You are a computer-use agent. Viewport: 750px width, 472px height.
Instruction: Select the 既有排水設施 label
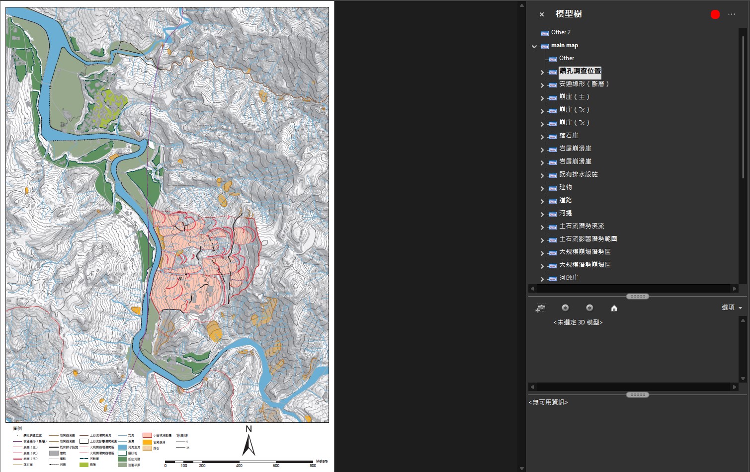(579, 174)
